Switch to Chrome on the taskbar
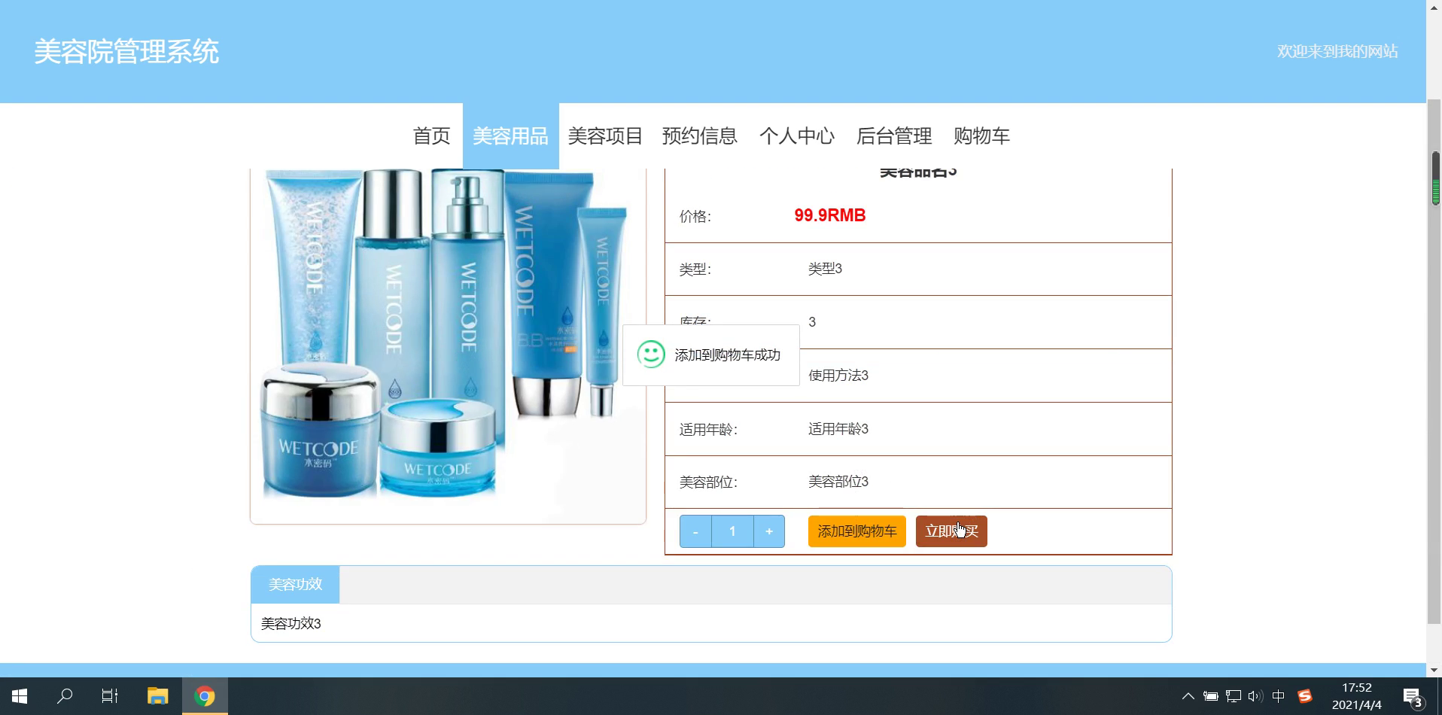The image size is (1442, 715). (205, 696)
